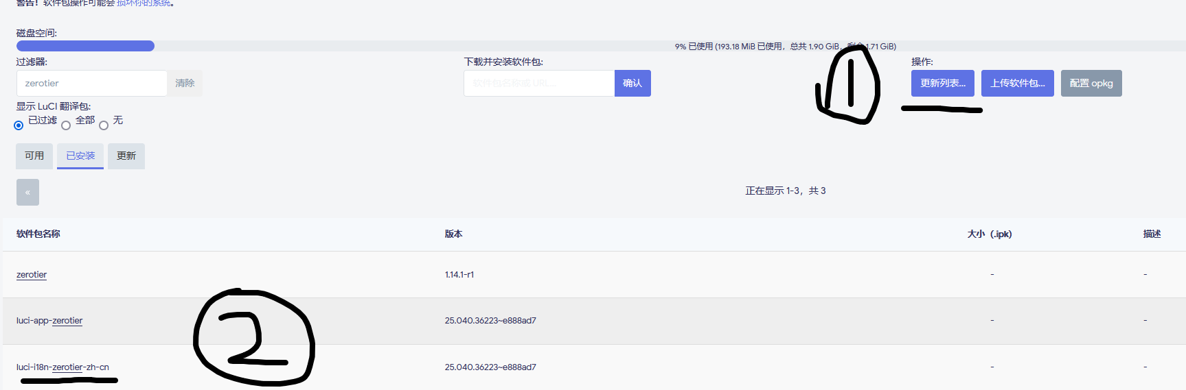Go to previous page with « button
The height and width of the screenshot is (390, 1186).
tap(27, 192)
